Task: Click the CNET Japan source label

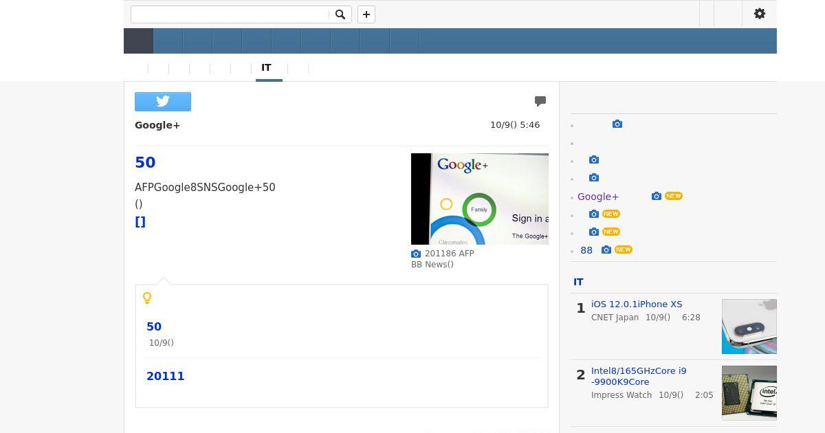Action: tap(615, 318)
